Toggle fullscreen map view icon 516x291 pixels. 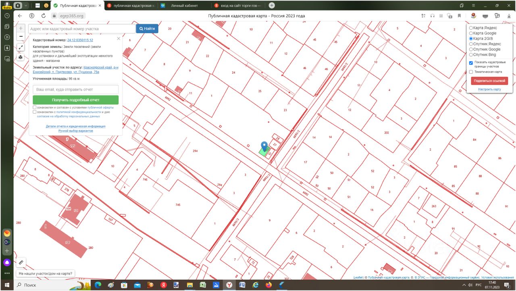21,48
